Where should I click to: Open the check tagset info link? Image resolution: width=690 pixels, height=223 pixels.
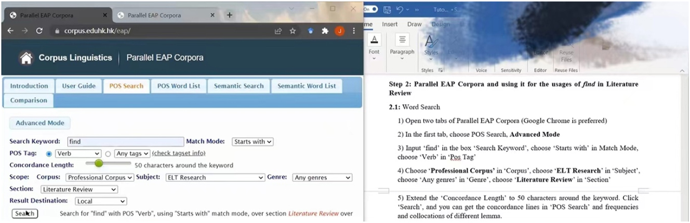coord(178,153)
